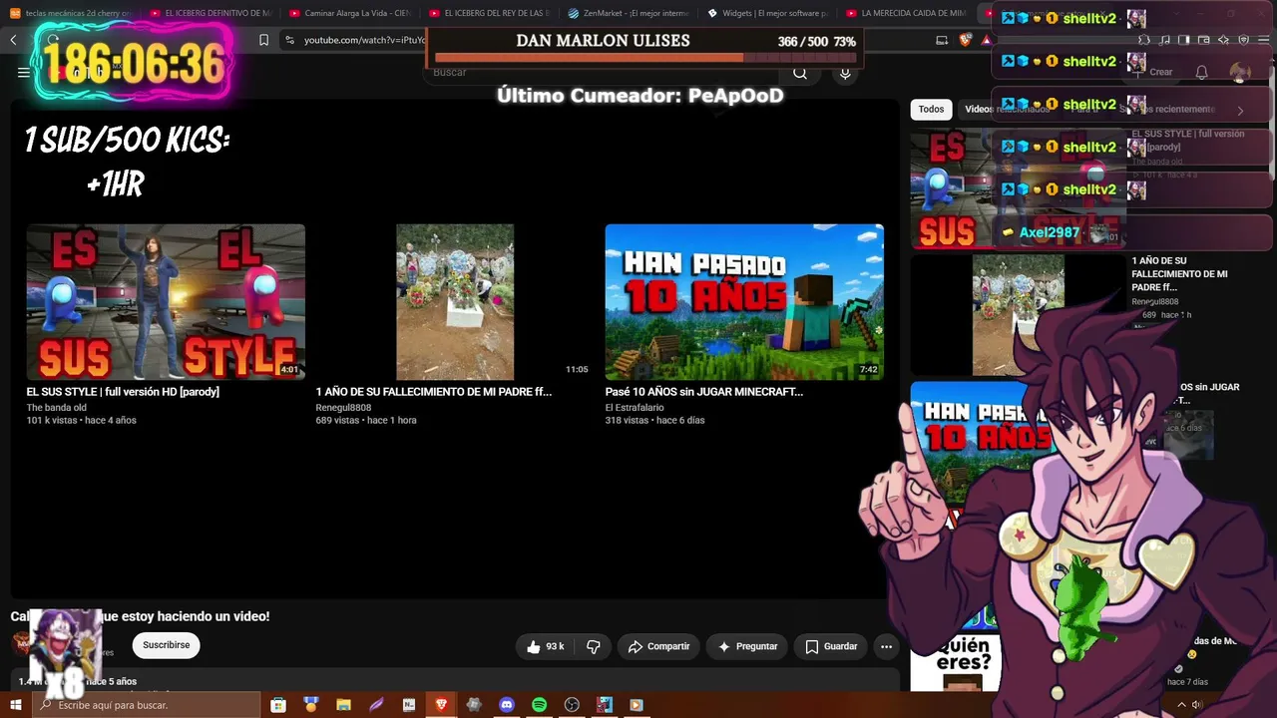Click the browser address bar URL
This screenshot has width=1277, height=718.
click(364, 40)
